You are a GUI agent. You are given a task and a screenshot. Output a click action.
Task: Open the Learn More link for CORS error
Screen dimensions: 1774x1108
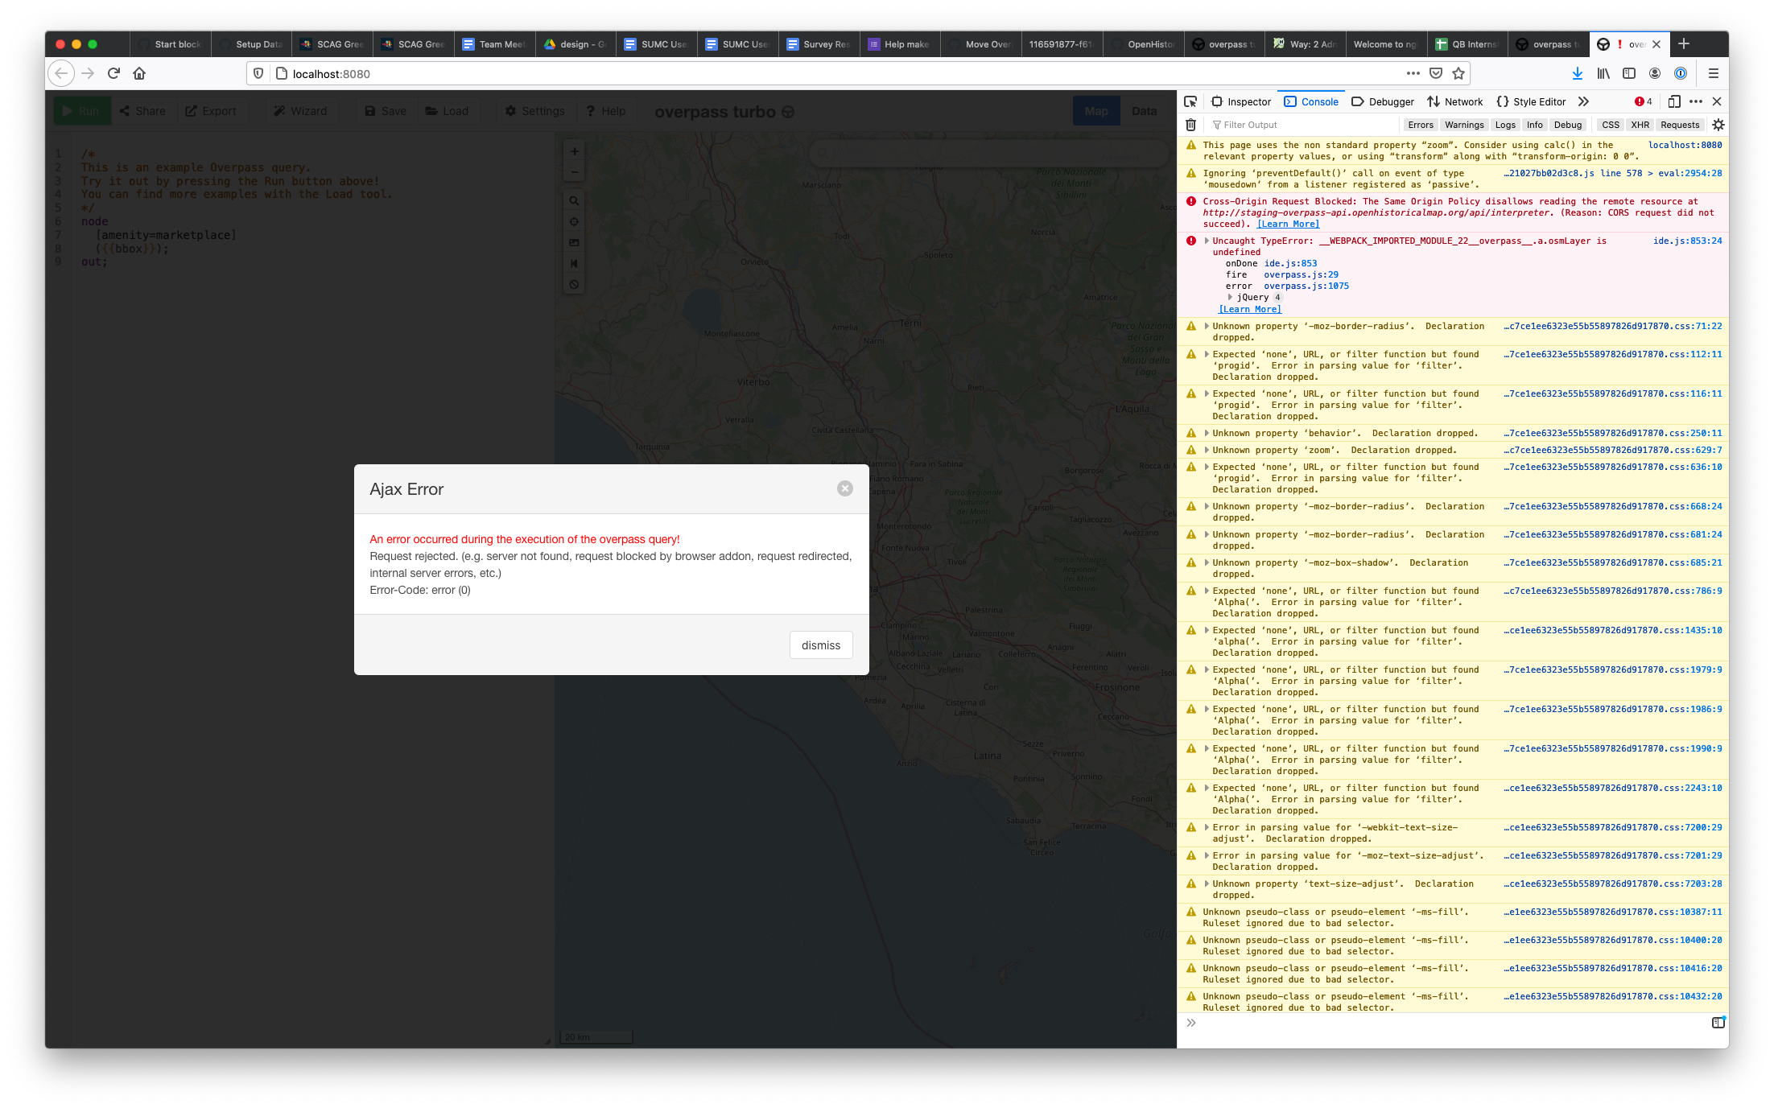(1287, 224)
